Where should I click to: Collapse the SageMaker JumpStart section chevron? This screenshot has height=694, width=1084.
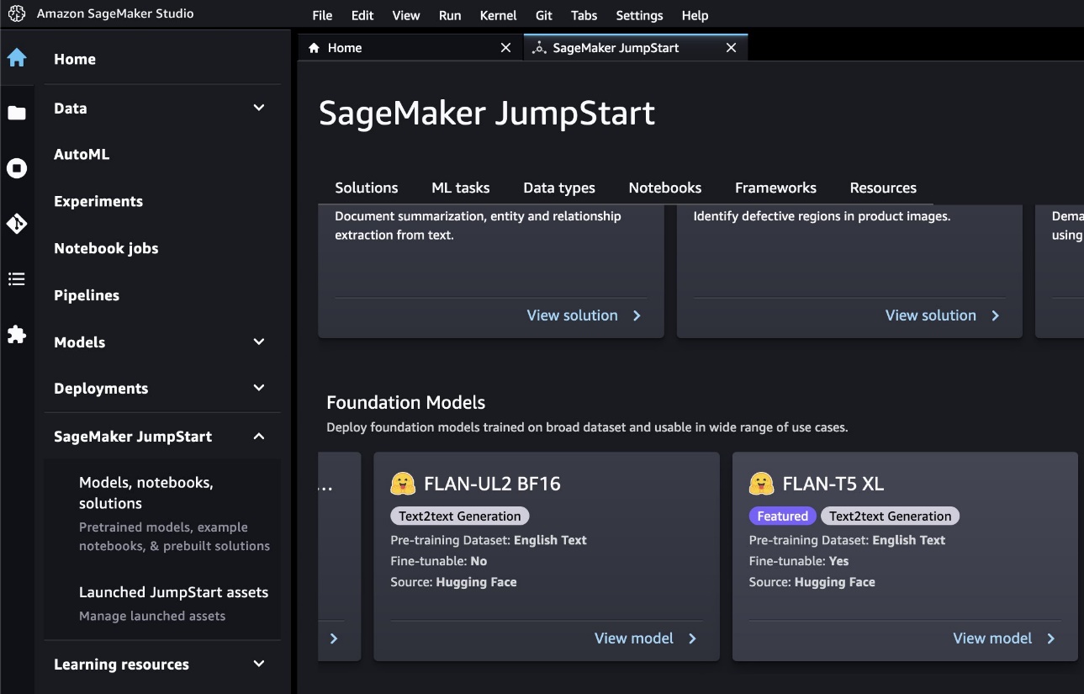[x=259, y=436]
